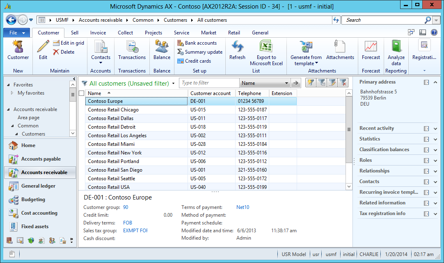Viewport: 444px width, 263px height.
Task: Open document Attachments
Action: click(x=340, y=50)
